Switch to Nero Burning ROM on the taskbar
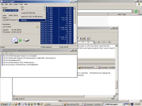Screen dimensions: 142x106 tap(73, 104)
